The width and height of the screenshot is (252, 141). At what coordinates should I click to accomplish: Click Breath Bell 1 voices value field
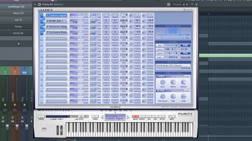point(106,21)
